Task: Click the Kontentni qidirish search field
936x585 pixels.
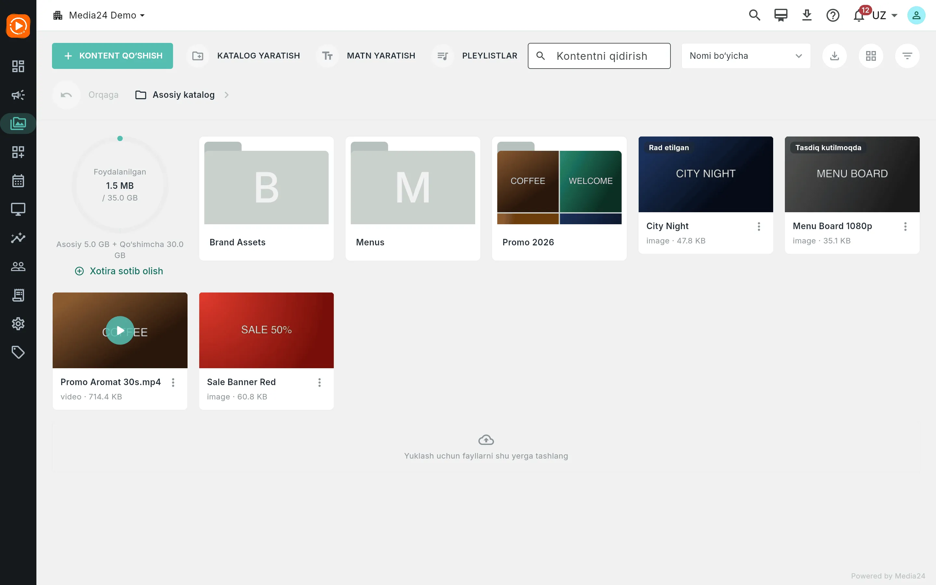Action: pyautogui.click(x=599, y=56)
